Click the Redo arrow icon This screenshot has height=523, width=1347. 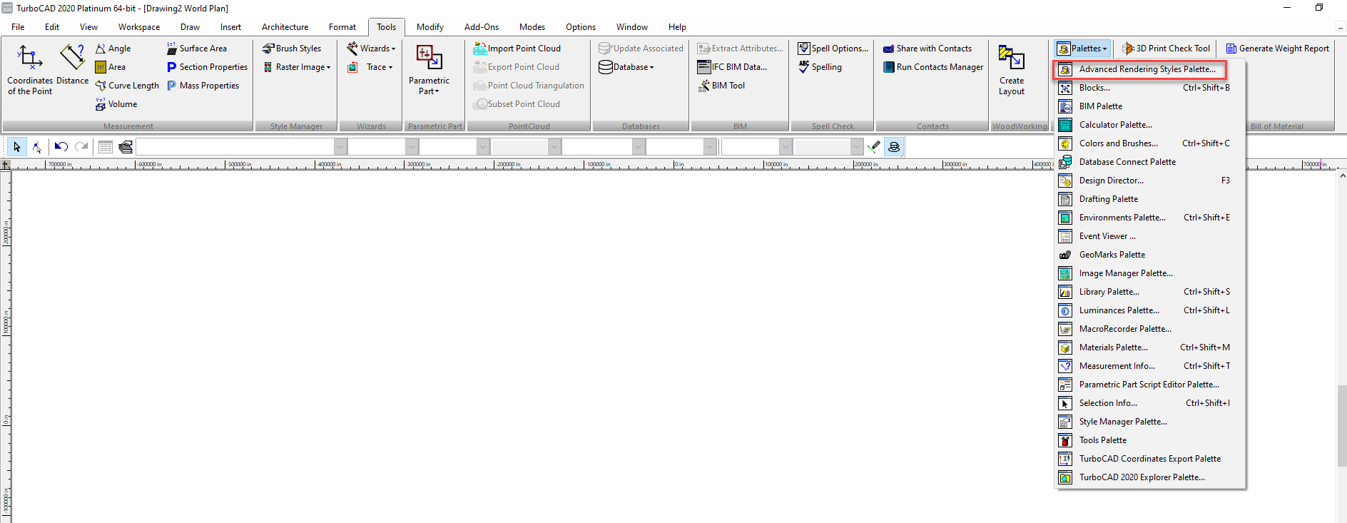tap(81, 147)
